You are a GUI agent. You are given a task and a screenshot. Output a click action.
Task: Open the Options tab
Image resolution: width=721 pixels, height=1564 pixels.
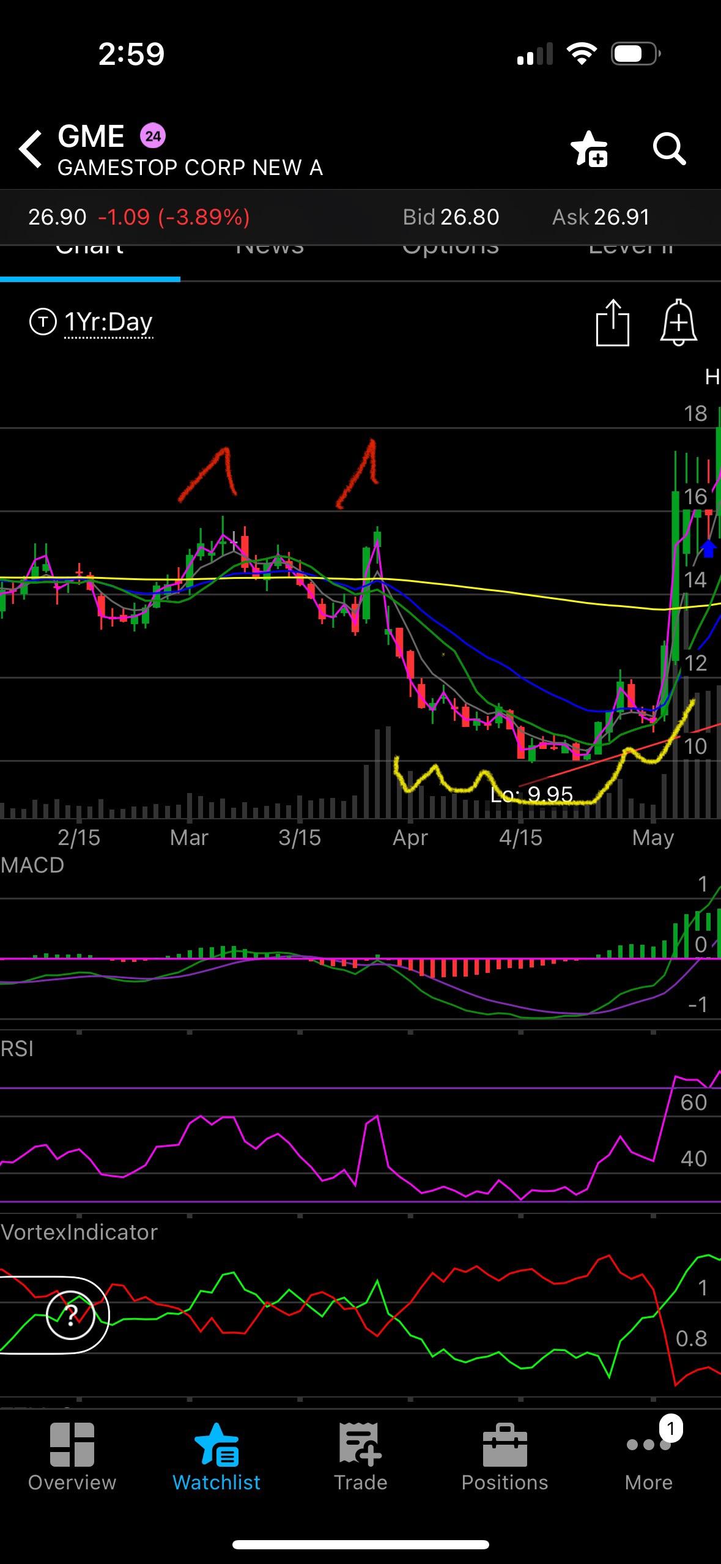[x=451, y=252]
